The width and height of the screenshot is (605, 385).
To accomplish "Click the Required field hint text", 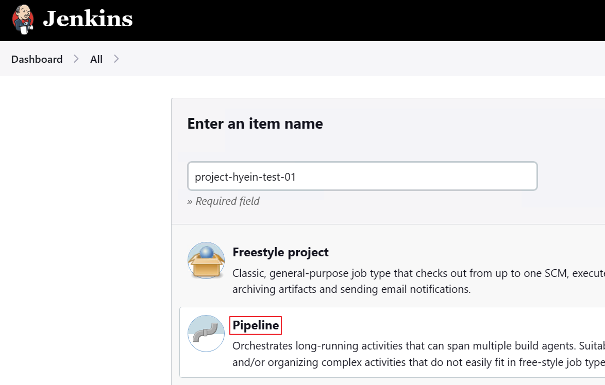I will [224, 201].
